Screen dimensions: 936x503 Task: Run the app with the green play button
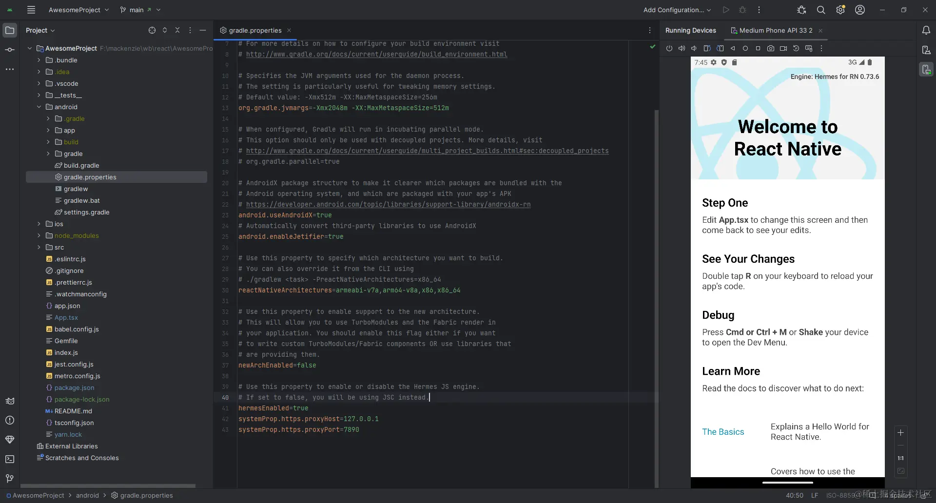click(726, 10)
